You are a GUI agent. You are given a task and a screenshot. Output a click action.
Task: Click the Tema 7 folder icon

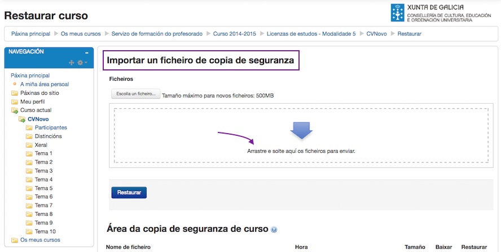(x=29, y=205)
